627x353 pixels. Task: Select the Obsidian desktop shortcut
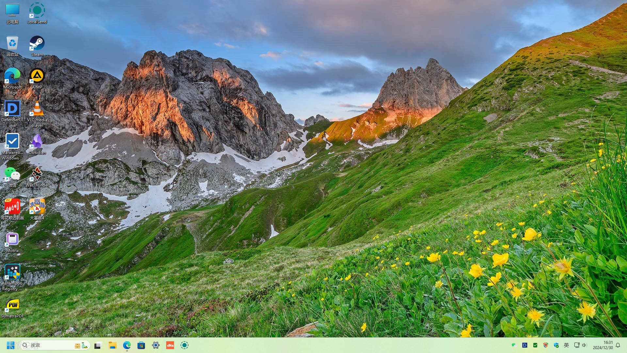click(37, 144)
